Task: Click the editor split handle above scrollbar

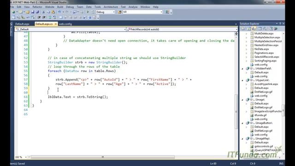Action: [236, 34]
